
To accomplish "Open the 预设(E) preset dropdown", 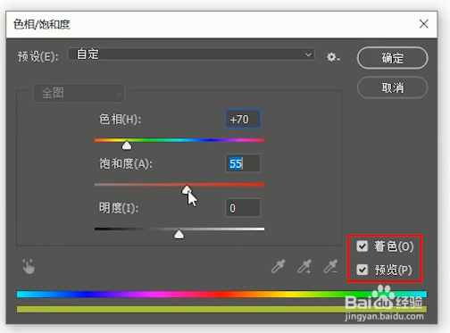I will pyautogui.click(x=191, y=54).
